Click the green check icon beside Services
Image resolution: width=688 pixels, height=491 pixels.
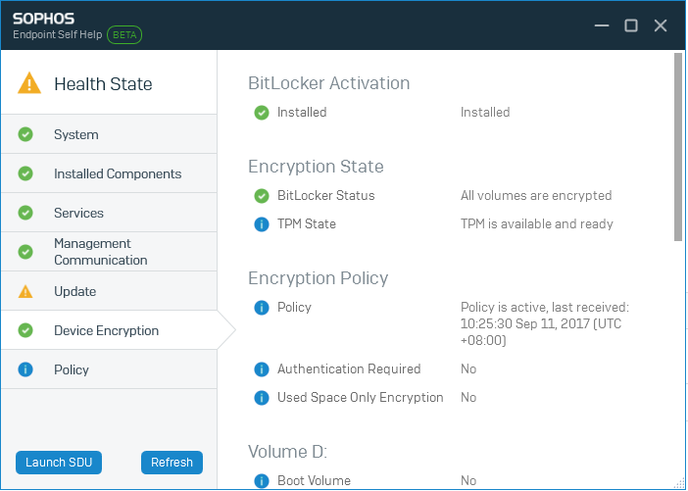[25, 213]
